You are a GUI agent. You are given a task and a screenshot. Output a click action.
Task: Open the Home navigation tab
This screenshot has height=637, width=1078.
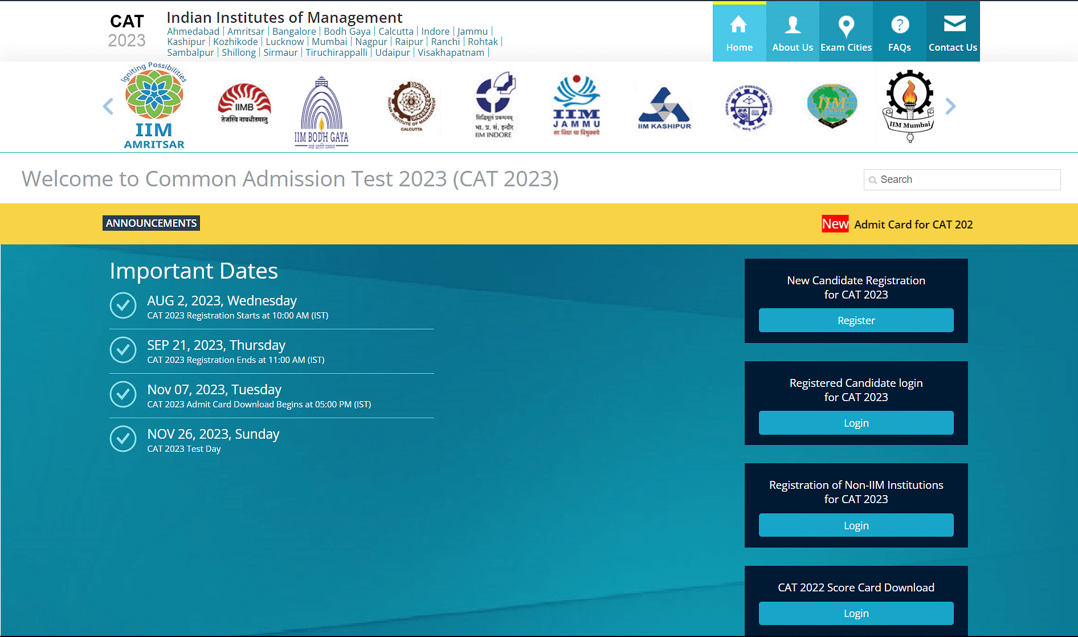point(739,32)
